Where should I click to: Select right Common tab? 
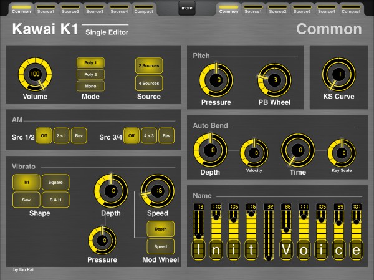pos(229,9)
